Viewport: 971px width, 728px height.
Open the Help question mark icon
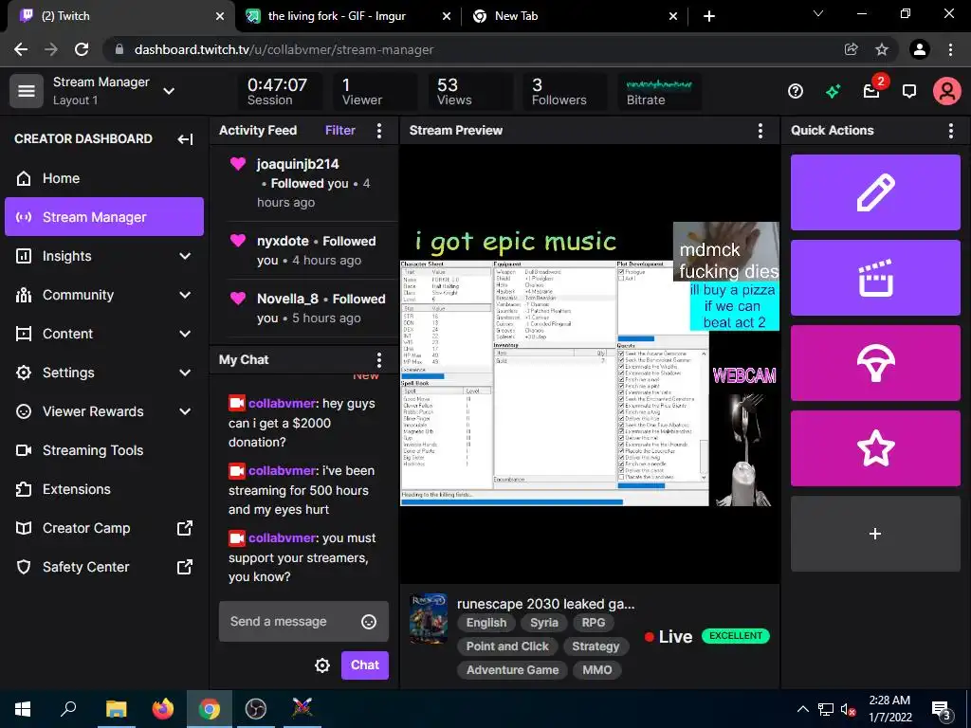[796, 92]
